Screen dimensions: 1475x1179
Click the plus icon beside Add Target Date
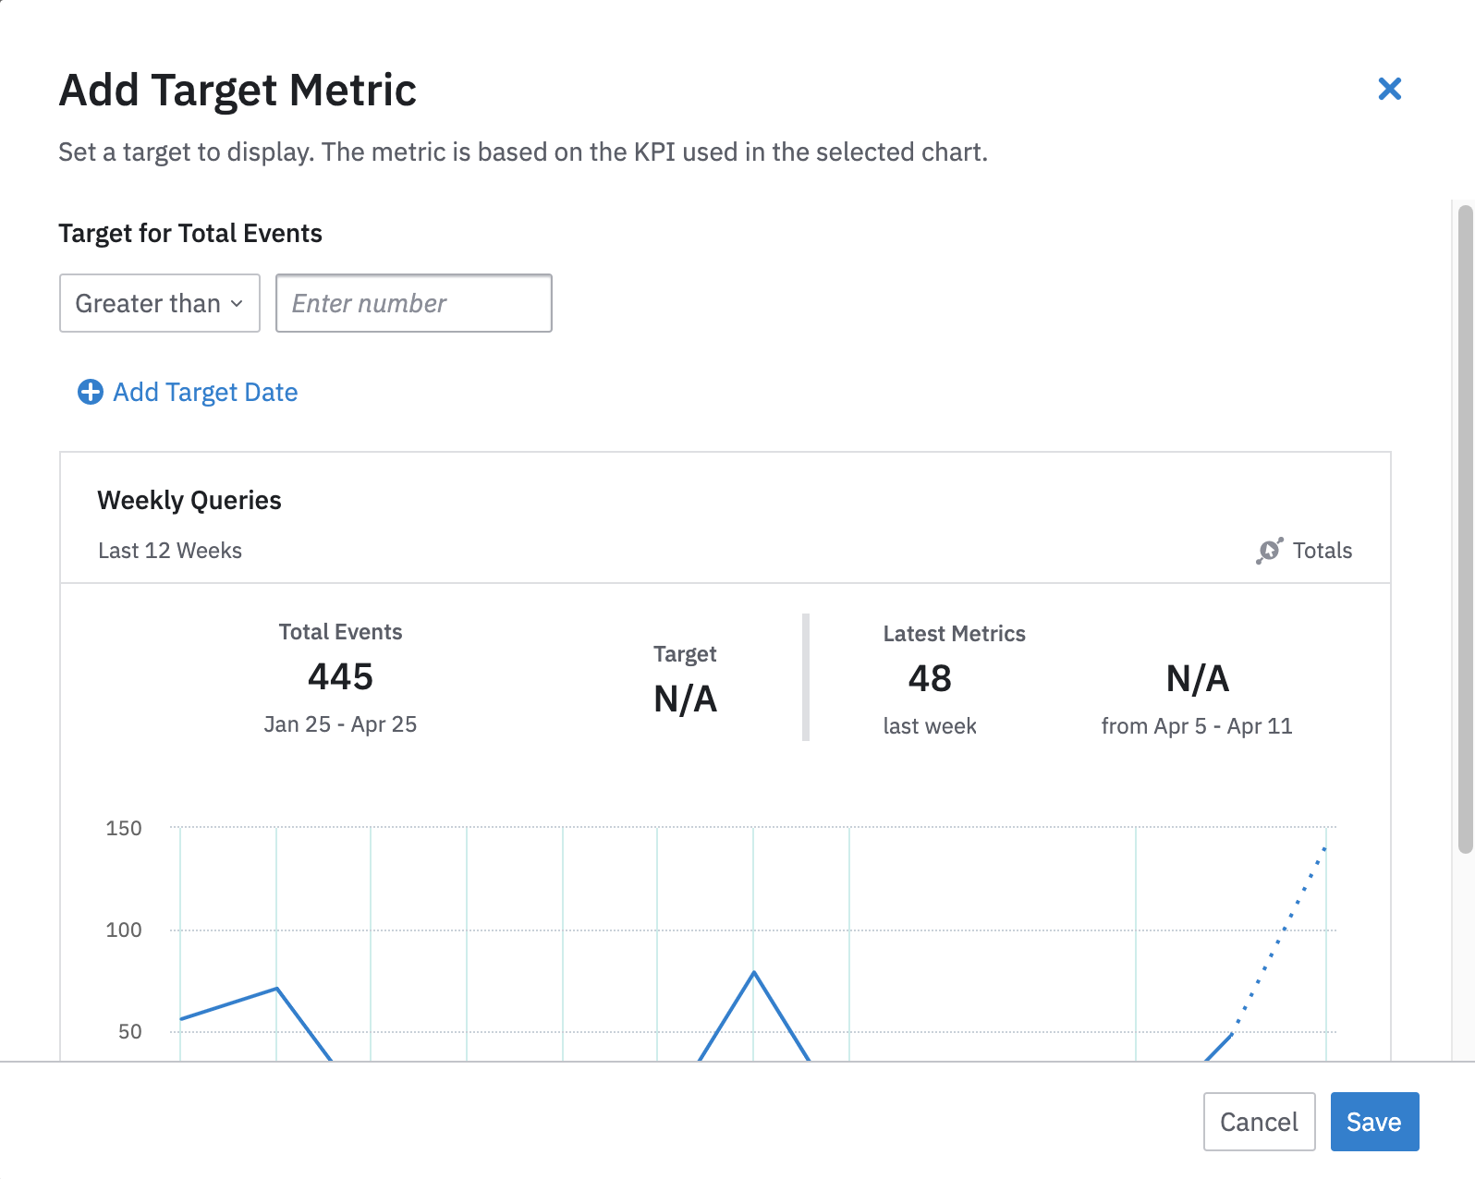(90, 392)
